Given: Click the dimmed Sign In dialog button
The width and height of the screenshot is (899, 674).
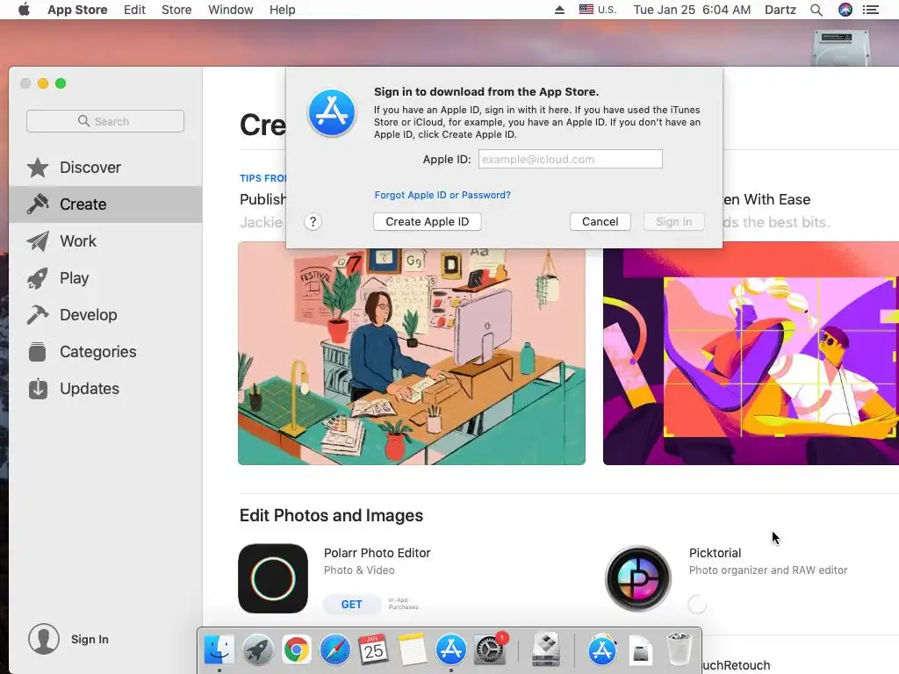Looking at the screenshot, I should click(x=673, y=222).
